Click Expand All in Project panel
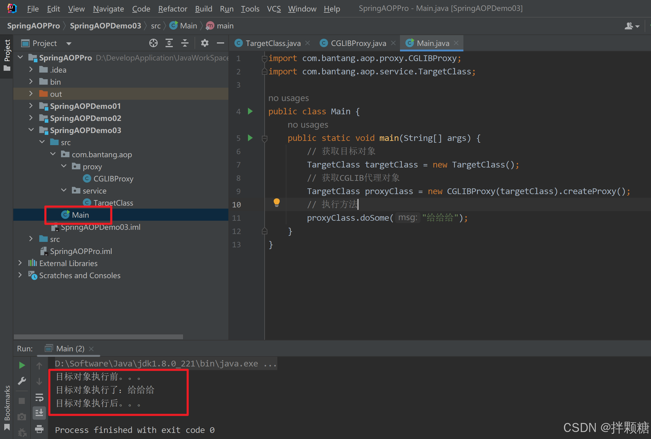651x439 pixels. 169,43
